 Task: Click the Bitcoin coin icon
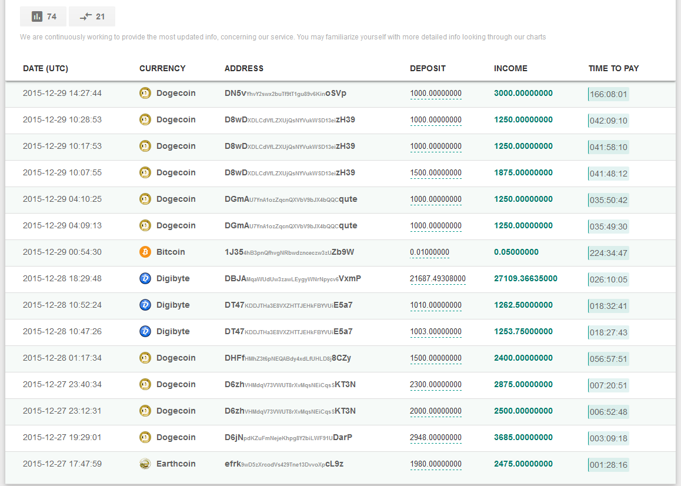[x=145, y=252]
